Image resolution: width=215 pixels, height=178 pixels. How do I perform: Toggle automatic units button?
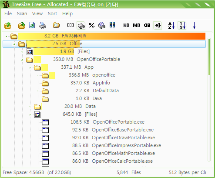coord(158,26)
